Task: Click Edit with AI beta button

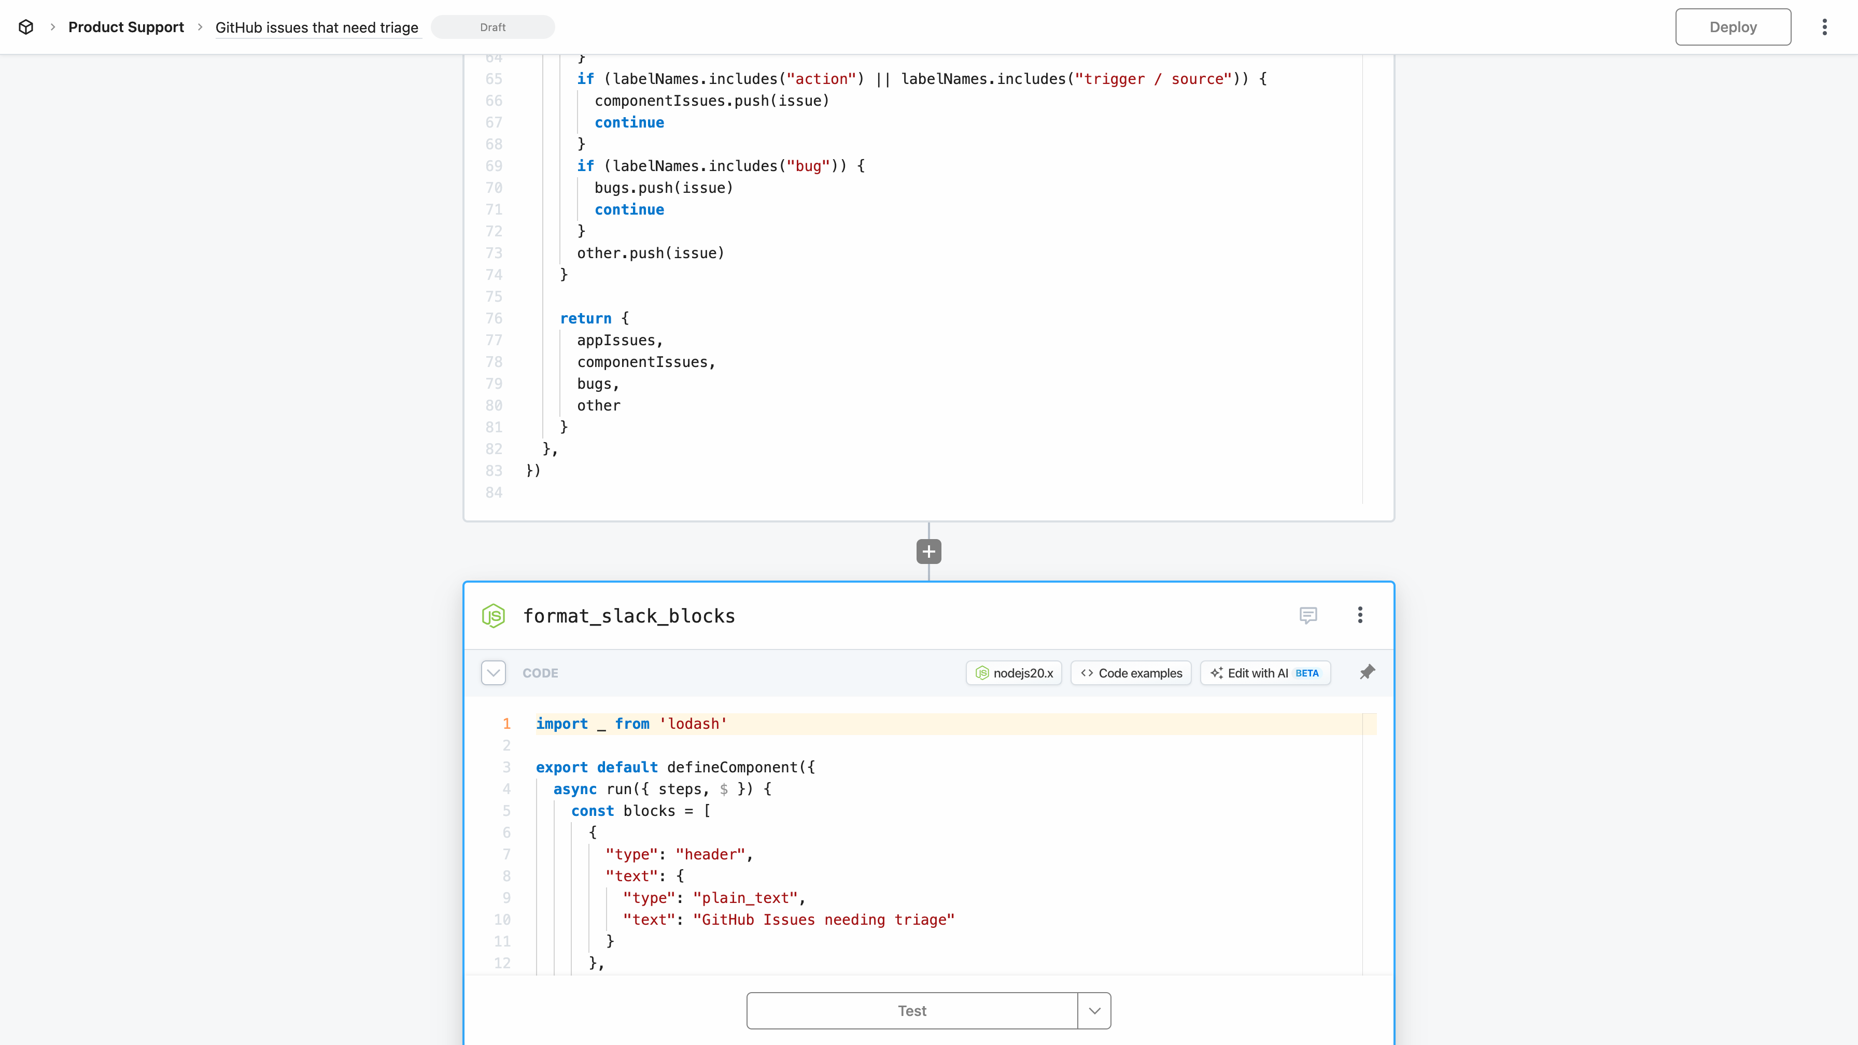Action: click(x=1266, y=673)
